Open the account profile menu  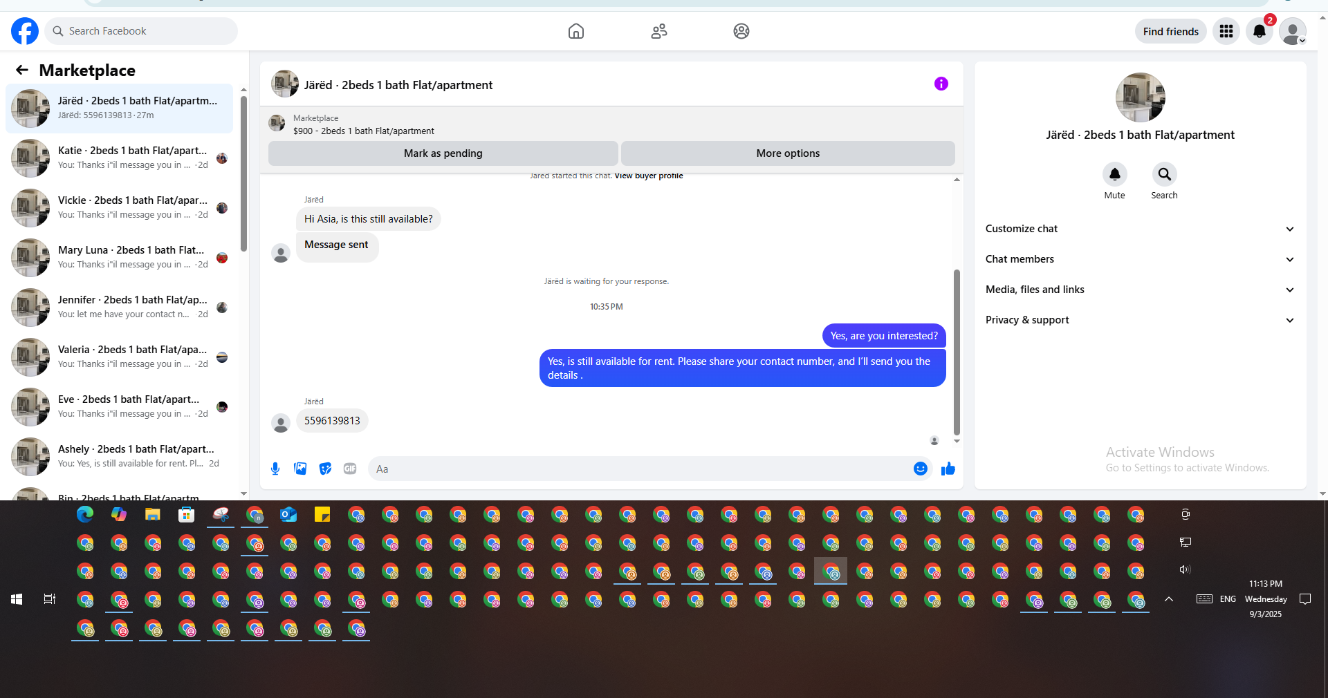coord(1293,31)
